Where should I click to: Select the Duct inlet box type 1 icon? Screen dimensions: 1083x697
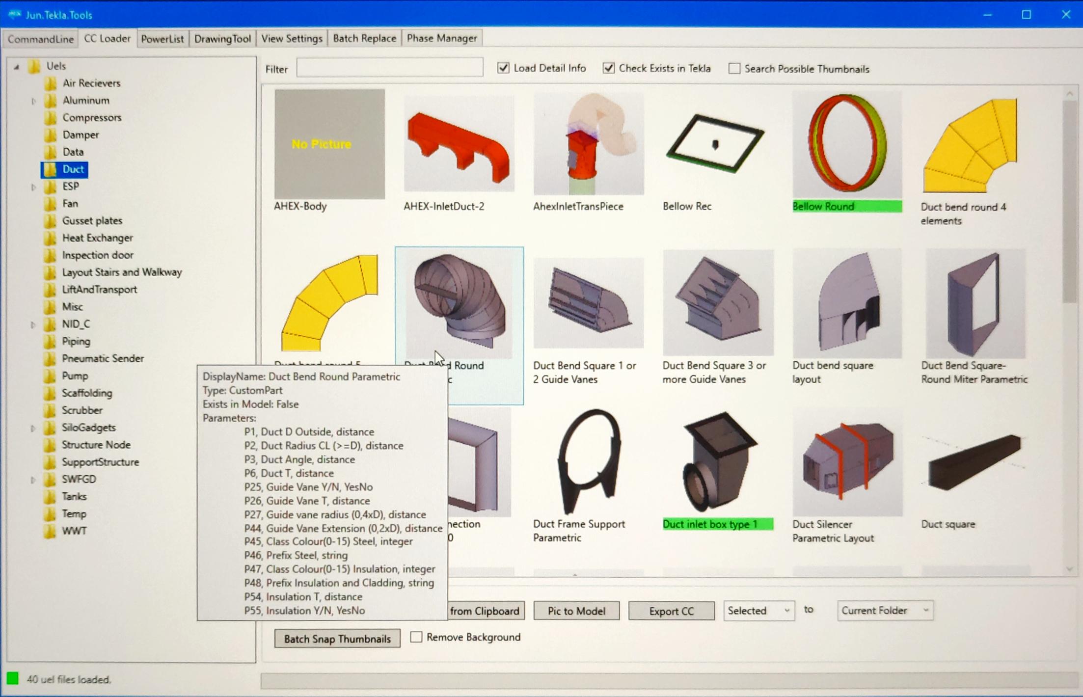click(718, 462)
